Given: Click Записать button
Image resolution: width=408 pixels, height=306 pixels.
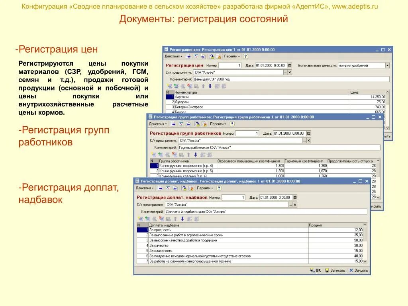Looking at the screenshot, I should [x=335, y=271].
